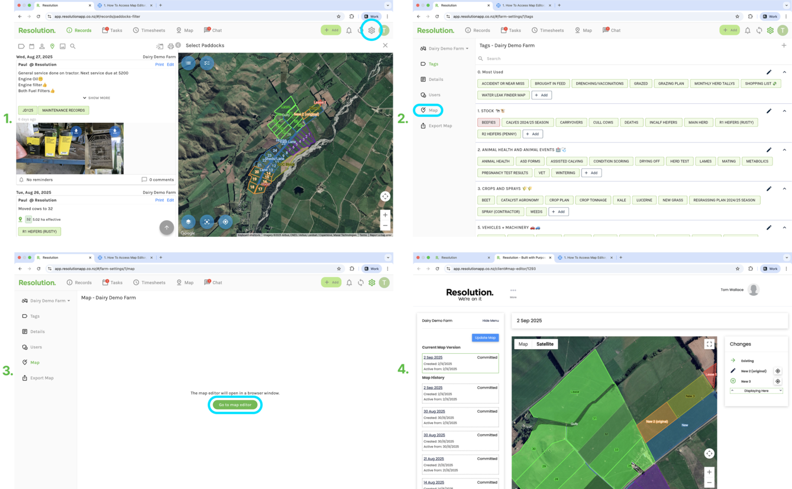Expand SHOW MORE on the tractor service record
The width and height of the screenshot is (792, 489).
[96, 98]
